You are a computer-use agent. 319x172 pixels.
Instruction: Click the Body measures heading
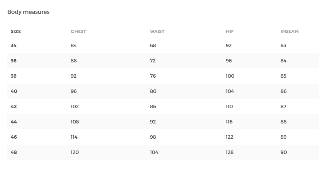[x=28, y=12]
